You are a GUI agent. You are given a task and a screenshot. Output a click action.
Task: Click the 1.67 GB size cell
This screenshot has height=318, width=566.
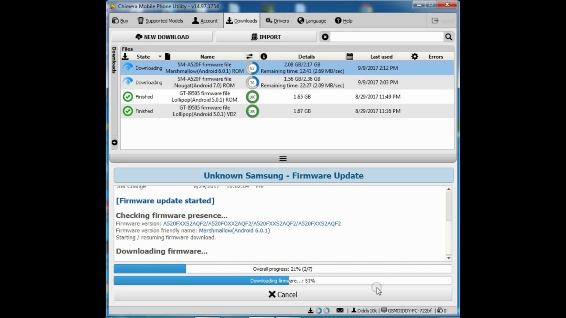tap(302, 111)
